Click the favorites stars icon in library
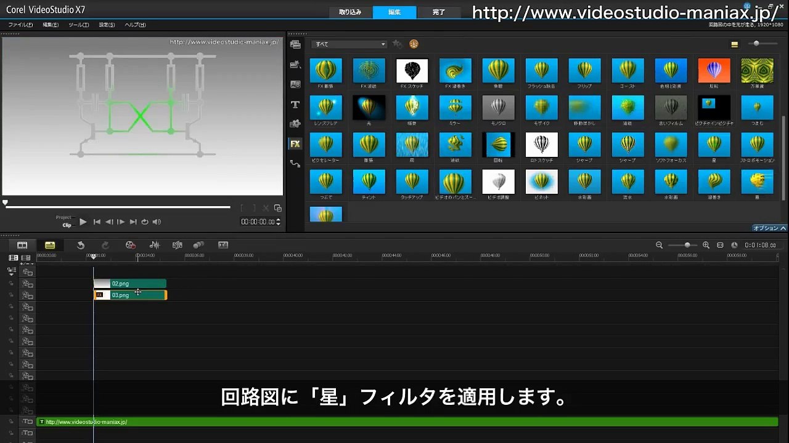 (398, 44)
